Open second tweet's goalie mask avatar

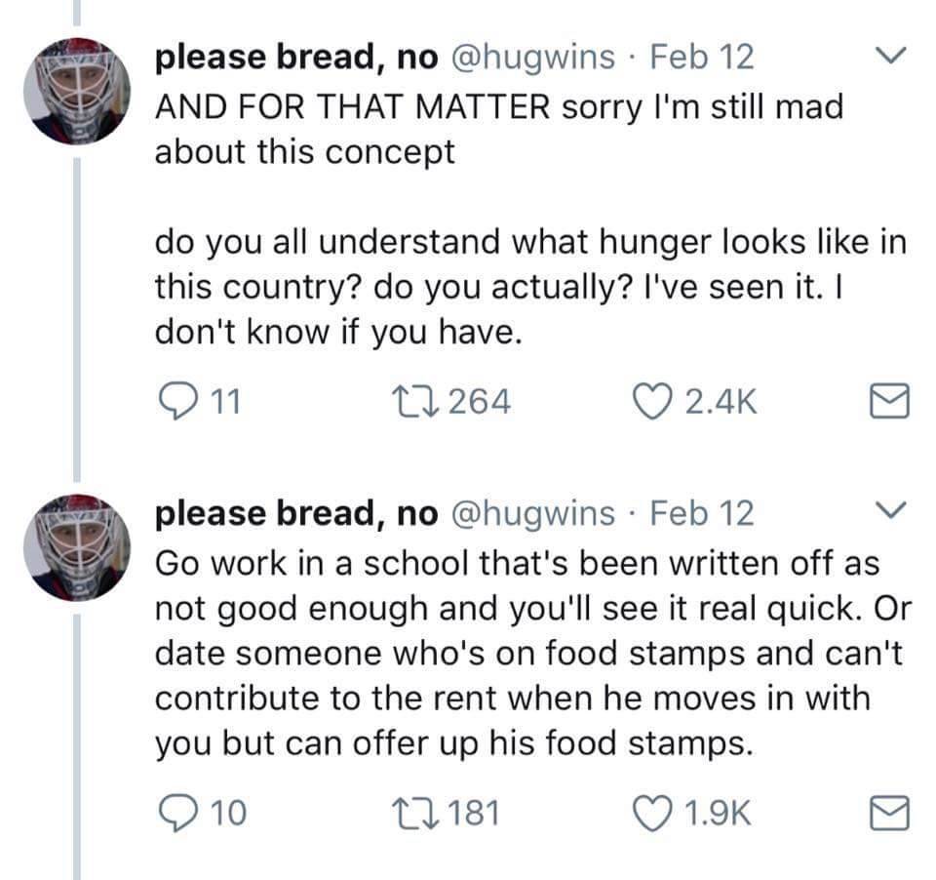tap(77, 547)
